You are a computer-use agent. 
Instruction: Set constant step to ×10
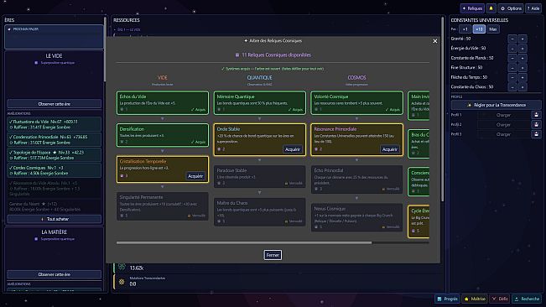[479, 29]
